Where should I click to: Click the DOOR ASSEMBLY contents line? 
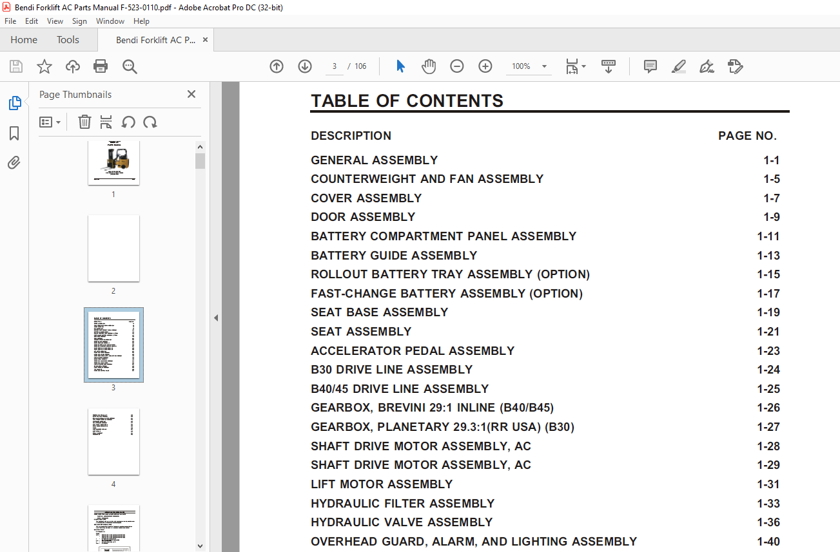(x=363, y=217)
